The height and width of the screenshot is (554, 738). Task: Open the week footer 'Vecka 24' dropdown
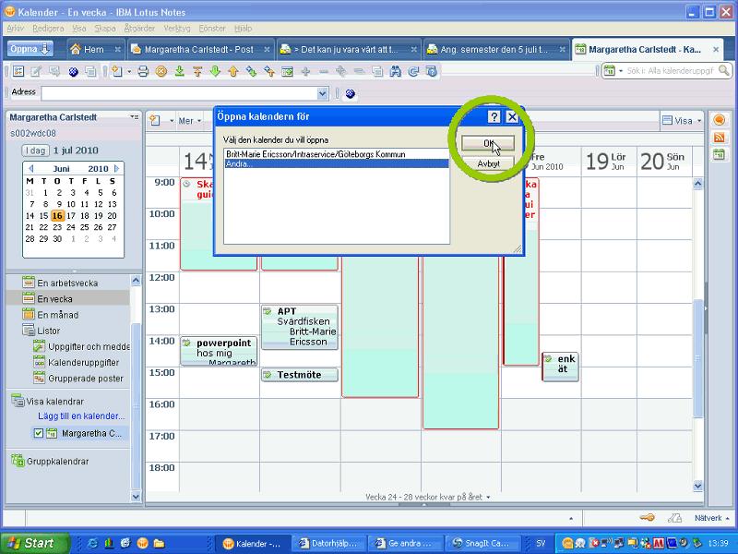coord(428,497)
